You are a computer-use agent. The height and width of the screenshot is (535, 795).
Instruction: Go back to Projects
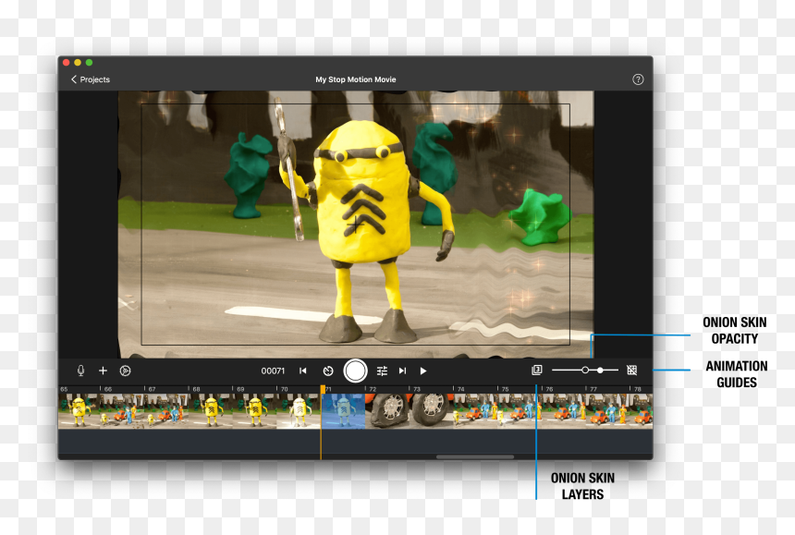[x=91, y=79]
